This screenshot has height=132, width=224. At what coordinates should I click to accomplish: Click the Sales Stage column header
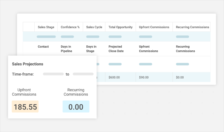coord(46,27)
